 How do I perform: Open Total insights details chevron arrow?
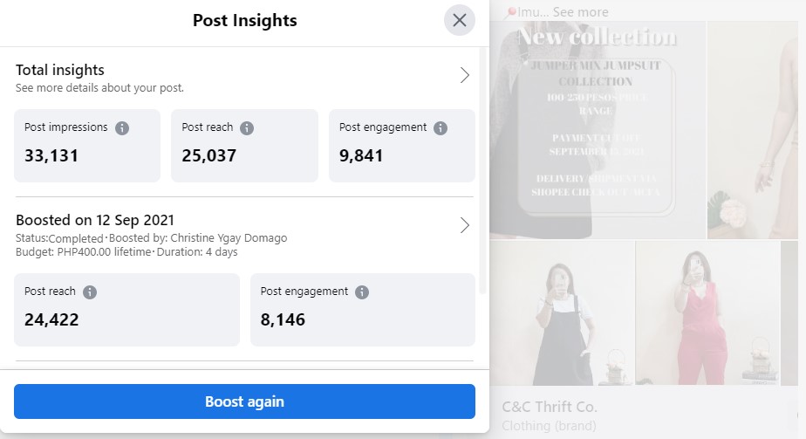coord(464,76)
